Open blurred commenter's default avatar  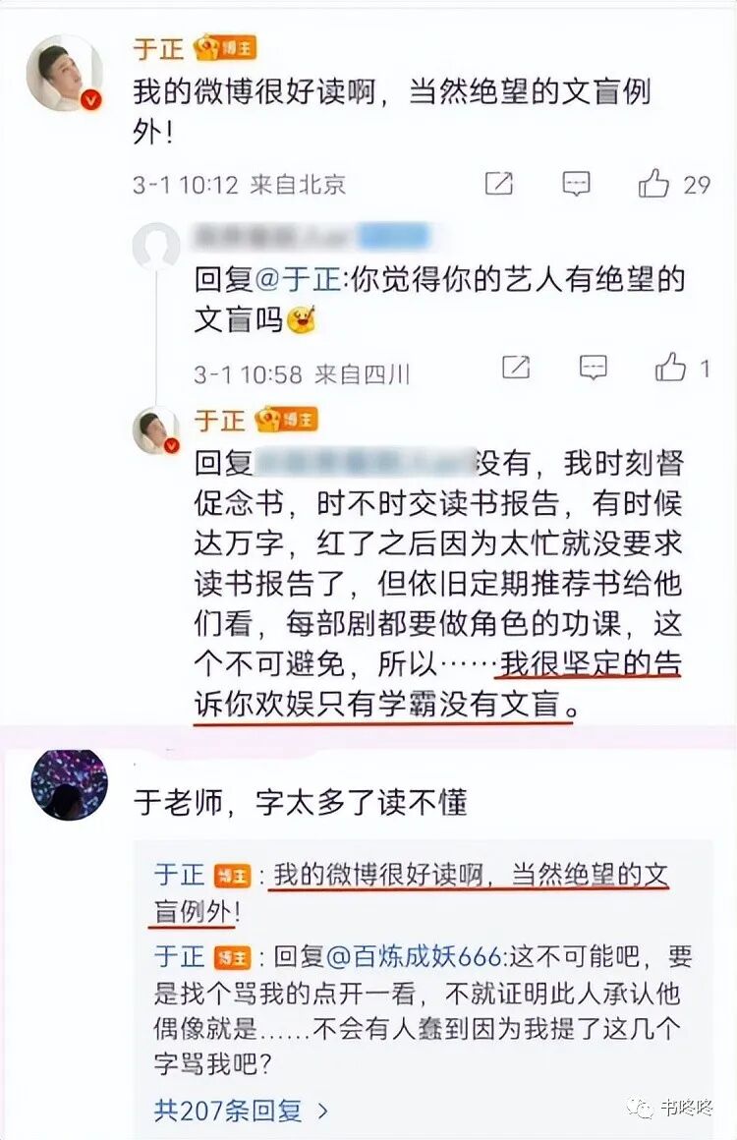[x=156, y=247]
